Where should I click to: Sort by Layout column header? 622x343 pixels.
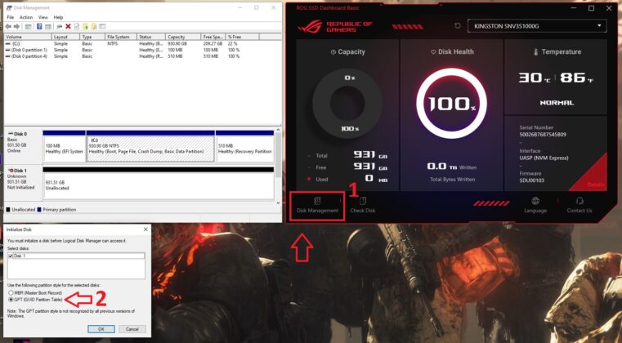[x=66, y=37]
